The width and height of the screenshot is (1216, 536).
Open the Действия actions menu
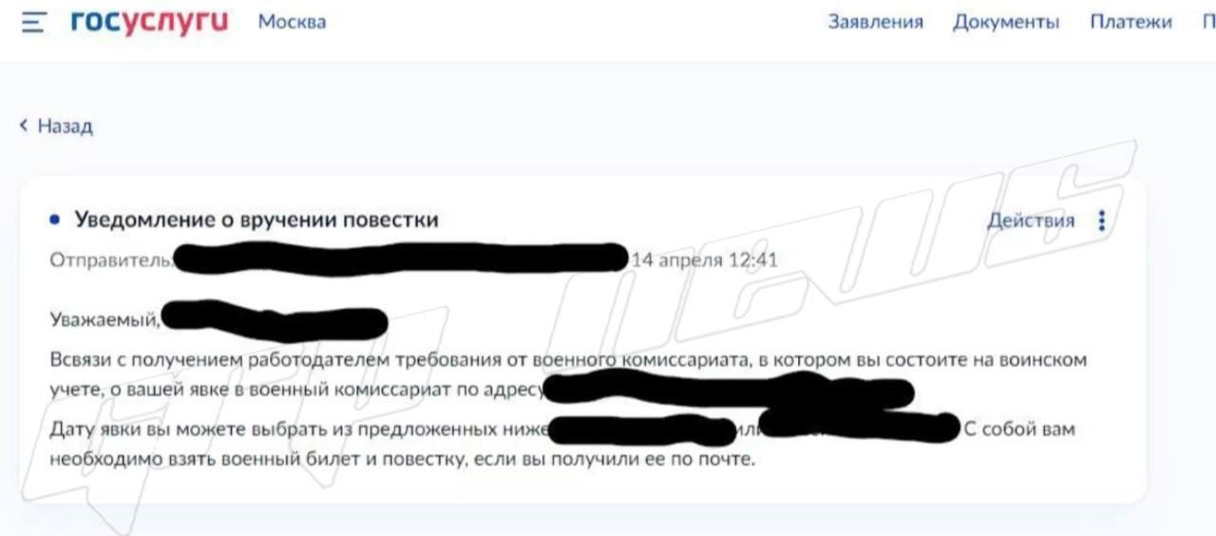click(x=1031, y=221)
